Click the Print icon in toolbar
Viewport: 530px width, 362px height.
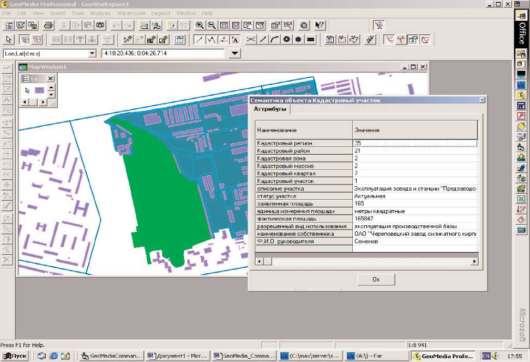click(48, 25)
